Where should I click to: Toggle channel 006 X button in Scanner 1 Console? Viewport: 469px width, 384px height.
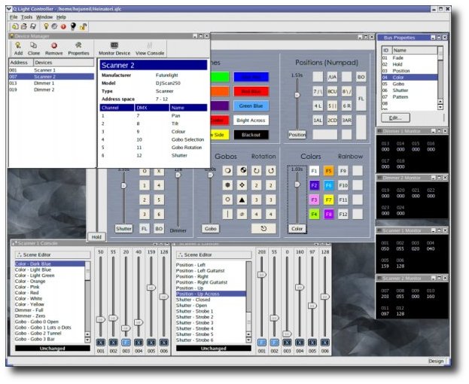click(164, 343)
